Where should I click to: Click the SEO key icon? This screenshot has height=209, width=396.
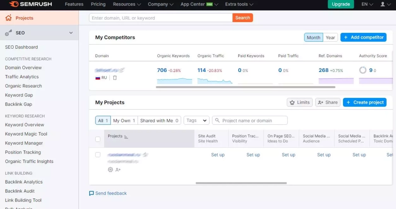pos(9,33)
